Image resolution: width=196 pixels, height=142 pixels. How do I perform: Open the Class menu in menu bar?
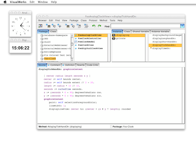[84, 20]
